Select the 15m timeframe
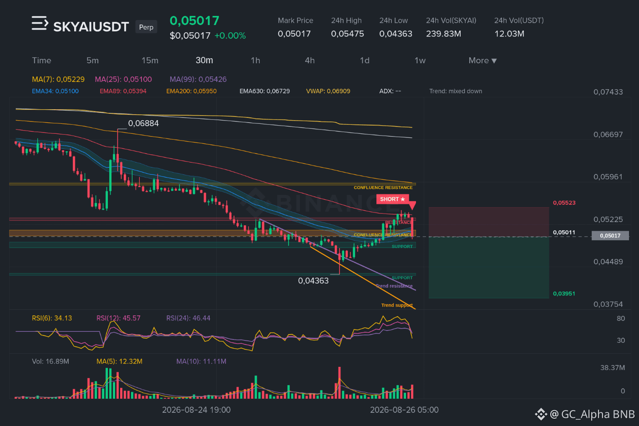The height and width of the screenshot is (426, 639). click(150, 61)
